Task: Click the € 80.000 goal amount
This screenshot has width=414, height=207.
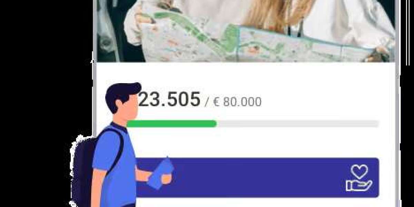Action: pos(237,102)
